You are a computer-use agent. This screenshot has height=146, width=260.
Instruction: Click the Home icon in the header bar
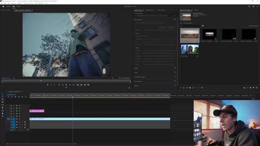click(3, 6)
